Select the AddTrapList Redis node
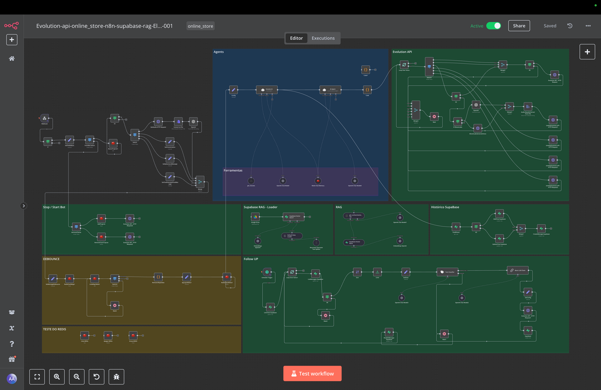 (101, 218)
